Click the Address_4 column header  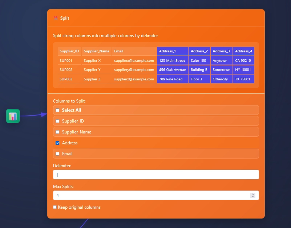pos(243,51)
